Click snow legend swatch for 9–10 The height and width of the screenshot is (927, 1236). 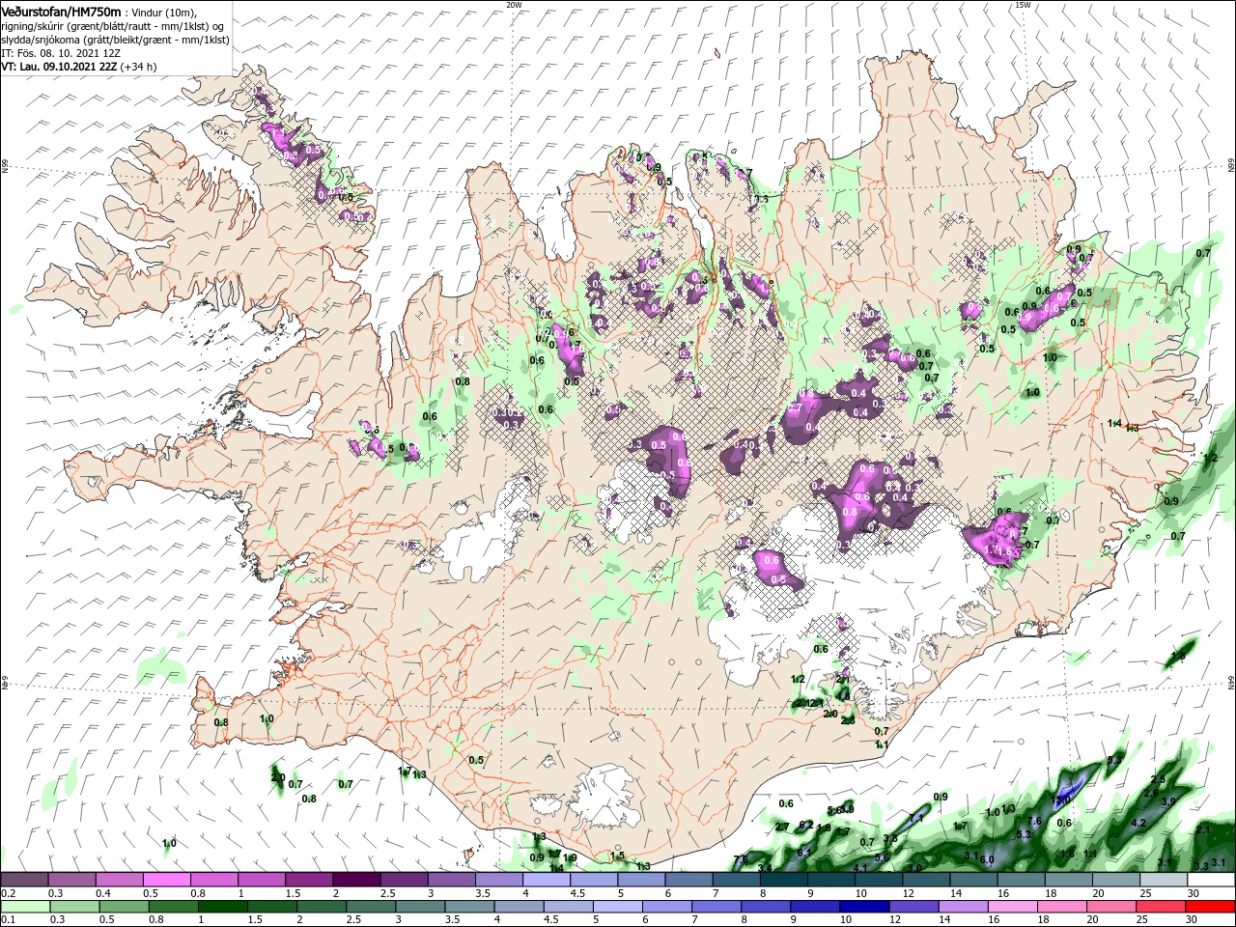(x=830, y=880)
